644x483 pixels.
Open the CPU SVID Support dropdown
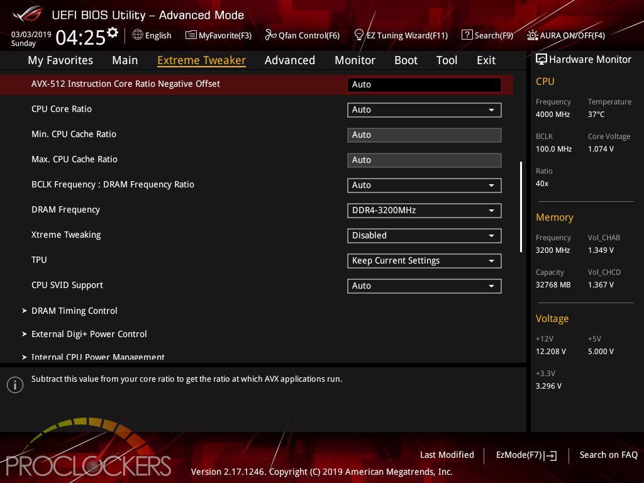(x=425, y=286)
